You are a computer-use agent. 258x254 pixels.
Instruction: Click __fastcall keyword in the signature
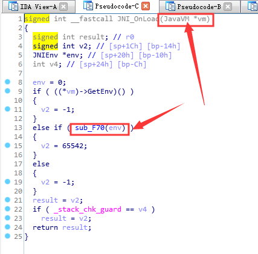click(x=92, y=19)
